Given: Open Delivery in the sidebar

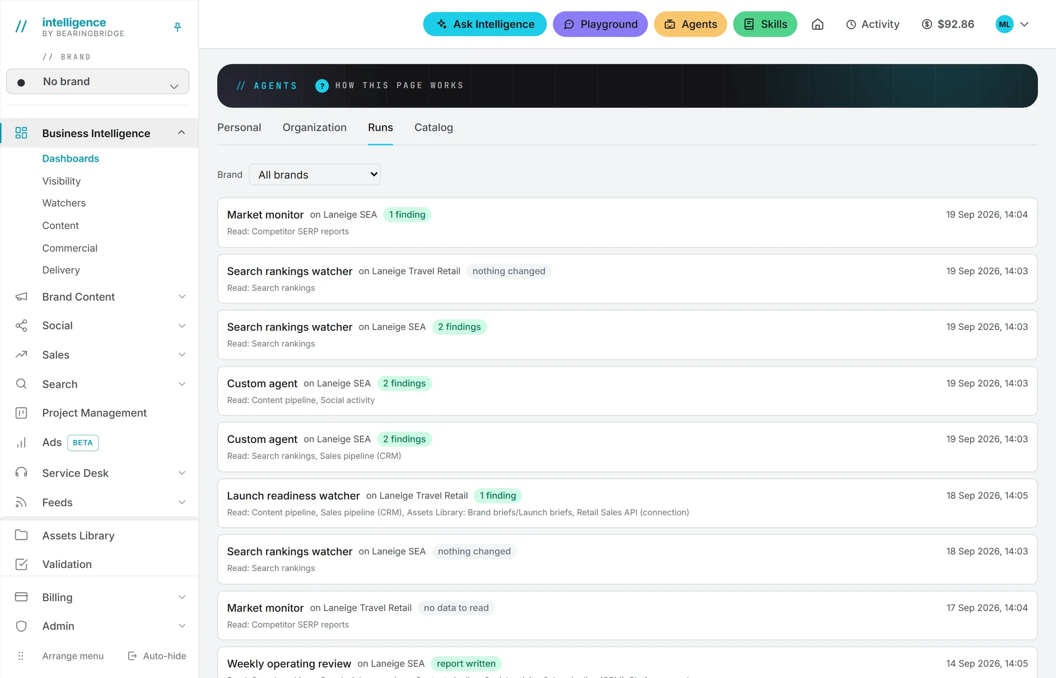Looking at the screenshot, I should click(x=61, y=270).
